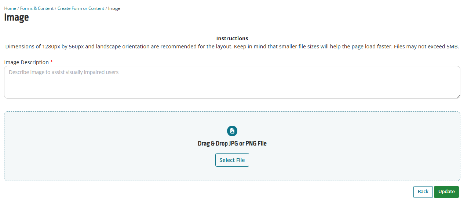Click the recommended dimensions instruction sentence
This screenshot has height=203, width=471.
click(x=119, y=47)
